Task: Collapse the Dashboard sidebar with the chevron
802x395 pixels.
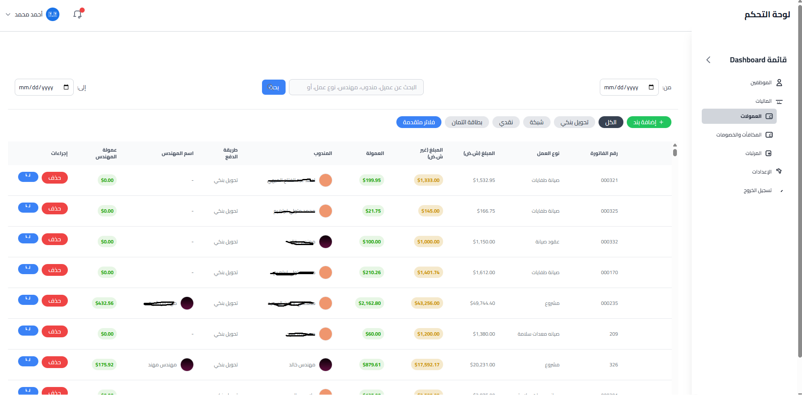Action: point(708,60)
